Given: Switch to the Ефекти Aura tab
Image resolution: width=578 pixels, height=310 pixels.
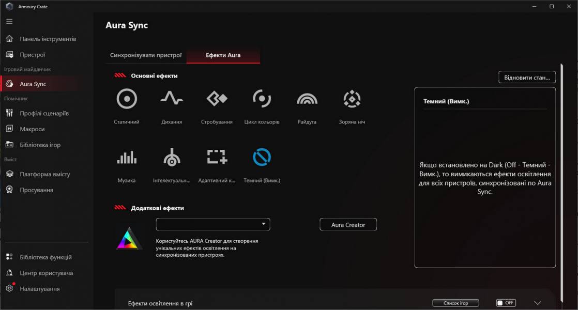Looking at the screenshot, I should pyautogui.click(x=223, y=54).
